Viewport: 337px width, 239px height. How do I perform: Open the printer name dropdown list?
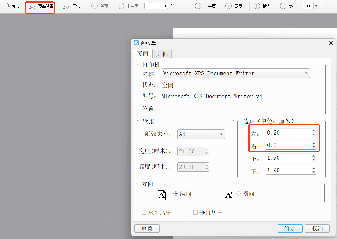(306, 73)
